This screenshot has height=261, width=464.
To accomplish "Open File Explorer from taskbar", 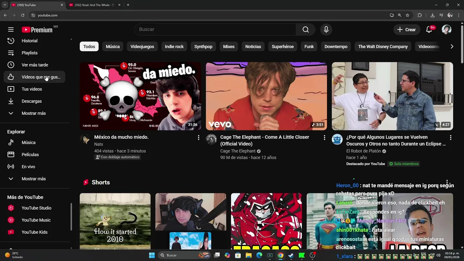I will pos(249,255).
